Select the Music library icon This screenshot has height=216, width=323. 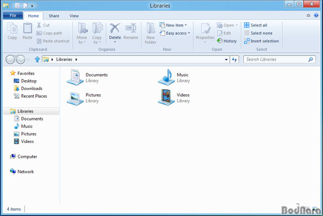[x=166, y=78]
